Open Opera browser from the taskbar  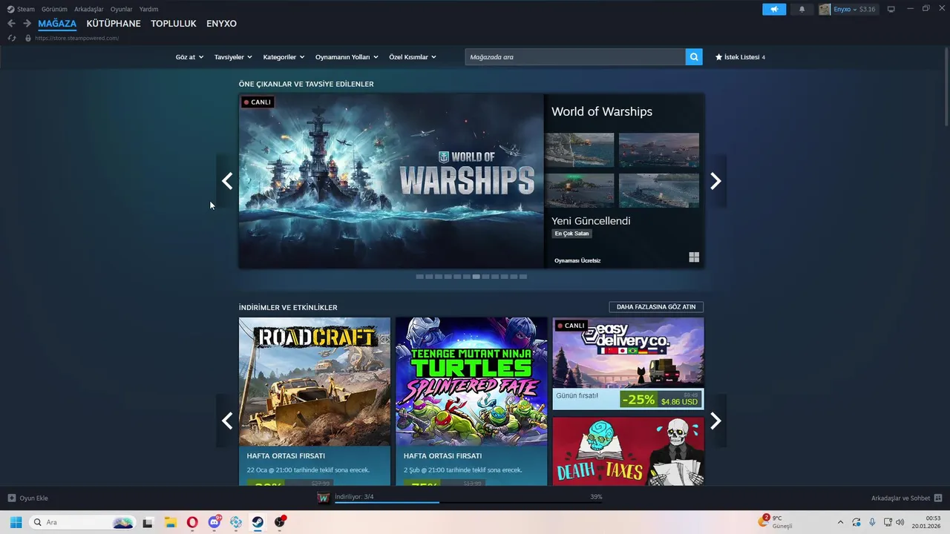tap(192, 522)
